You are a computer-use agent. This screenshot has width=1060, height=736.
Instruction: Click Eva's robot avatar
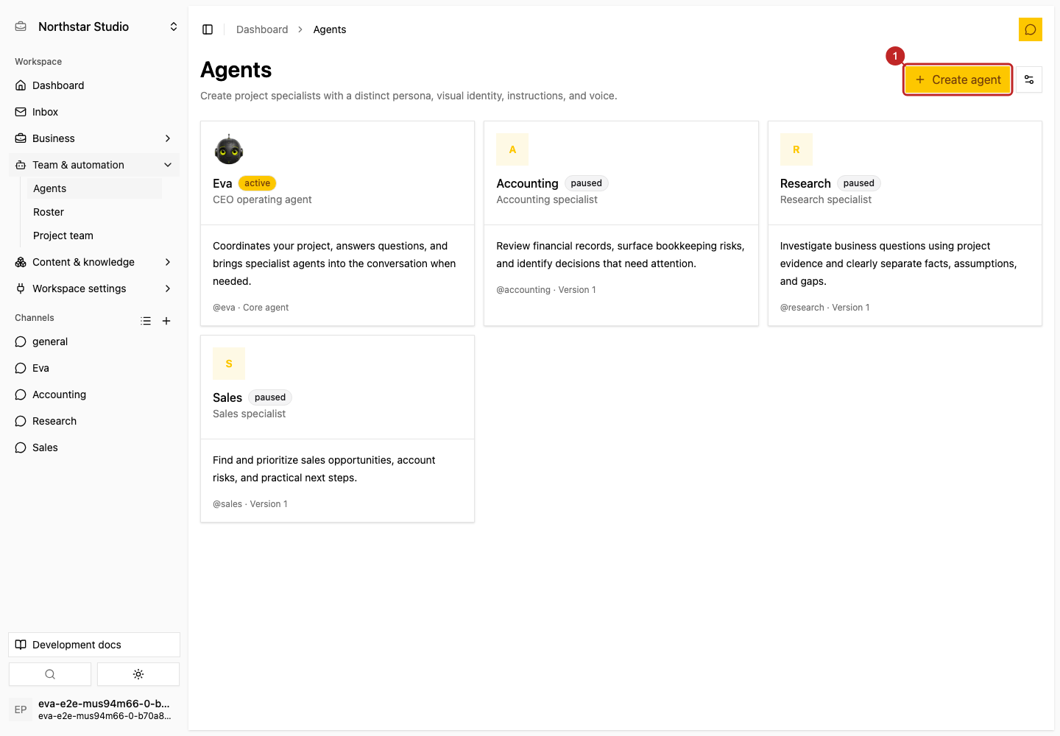(x=229, y=149)
